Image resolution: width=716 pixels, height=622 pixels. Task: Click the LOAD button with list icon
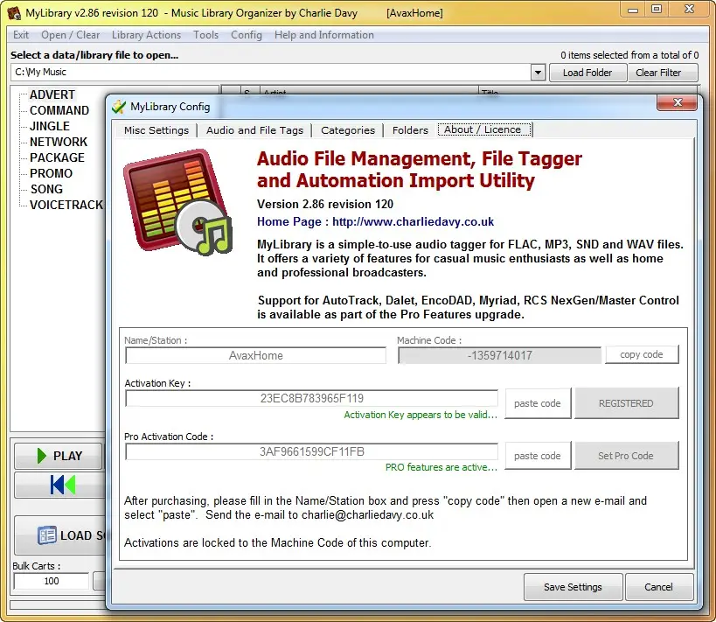(x=62, y=535)
